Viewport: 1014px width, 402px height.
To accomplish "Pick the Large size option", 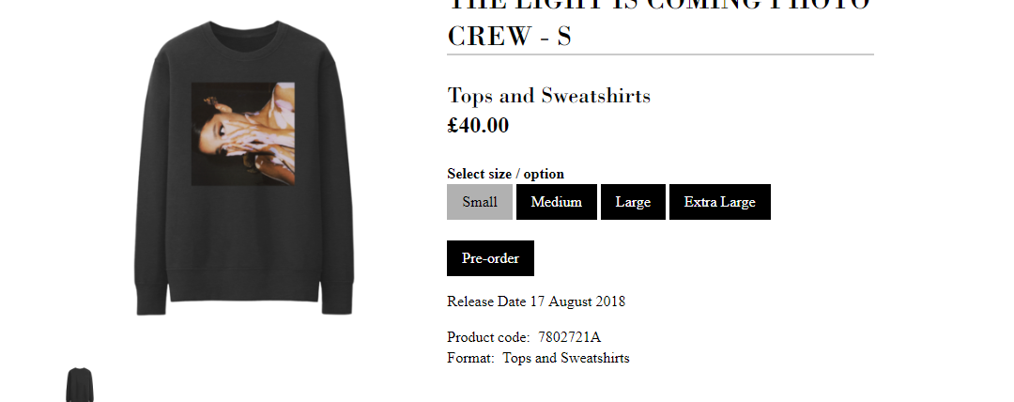I will (633, 202).
